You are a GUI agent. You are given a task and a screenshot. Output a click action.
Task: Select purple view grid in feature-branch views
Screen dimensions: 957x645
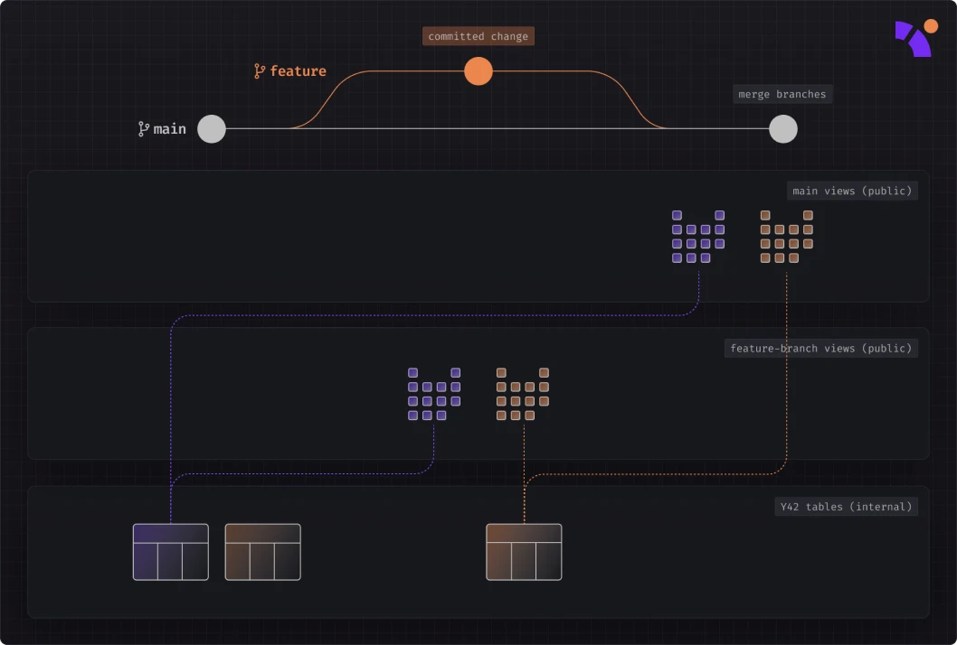[434, 394]
